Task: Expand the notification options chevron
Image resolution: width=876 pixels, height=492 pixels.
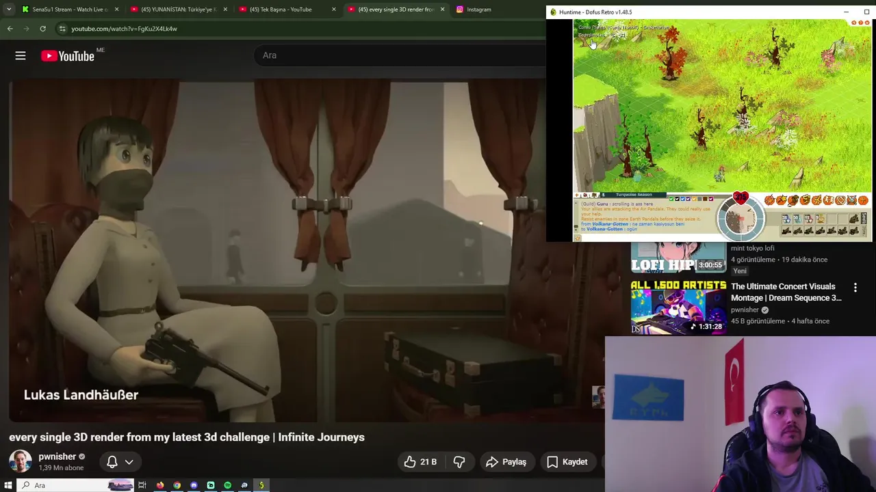Action: pyautogui.click(x=129, y=462)
